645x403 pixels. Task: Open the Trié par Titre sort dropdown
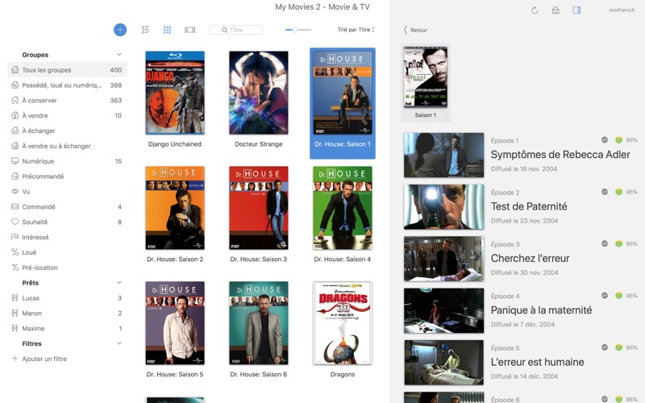pyautogui.click(x=356, y=30)
